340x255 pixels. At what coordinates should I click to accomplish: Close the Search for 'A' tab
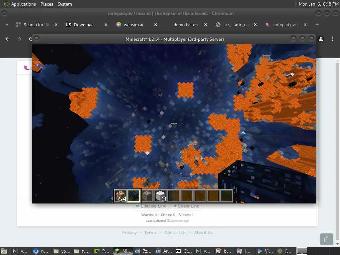coord(56,25)
